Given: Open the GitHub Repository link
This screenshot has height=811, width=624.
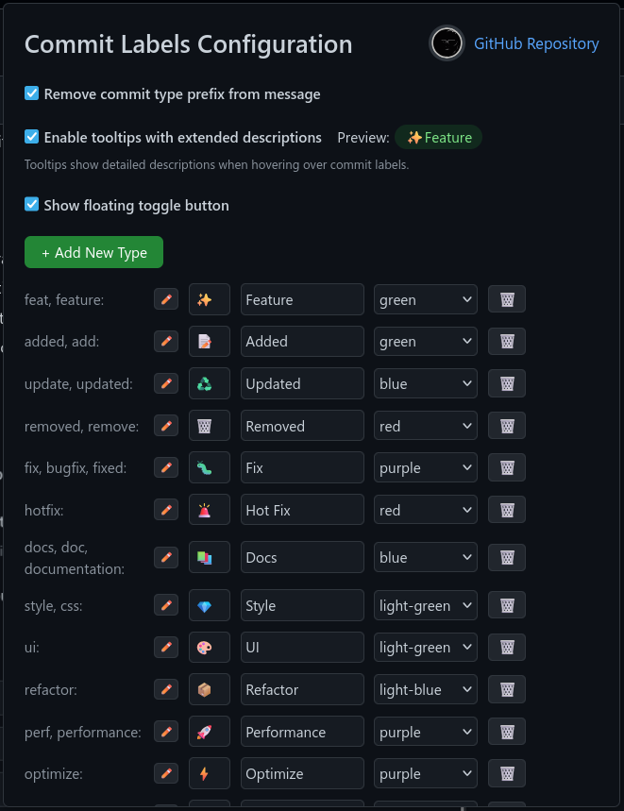Looking at the screenshot, I should coord(536,43).
